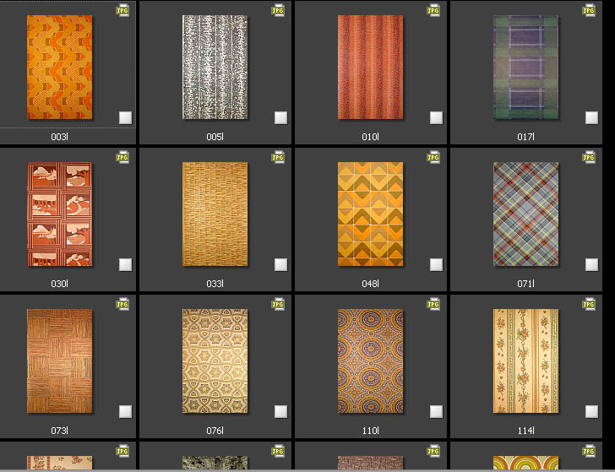The image size is (615, 472).
Task: Click the JPG icon on tile 003l
Action: (122, 10)
